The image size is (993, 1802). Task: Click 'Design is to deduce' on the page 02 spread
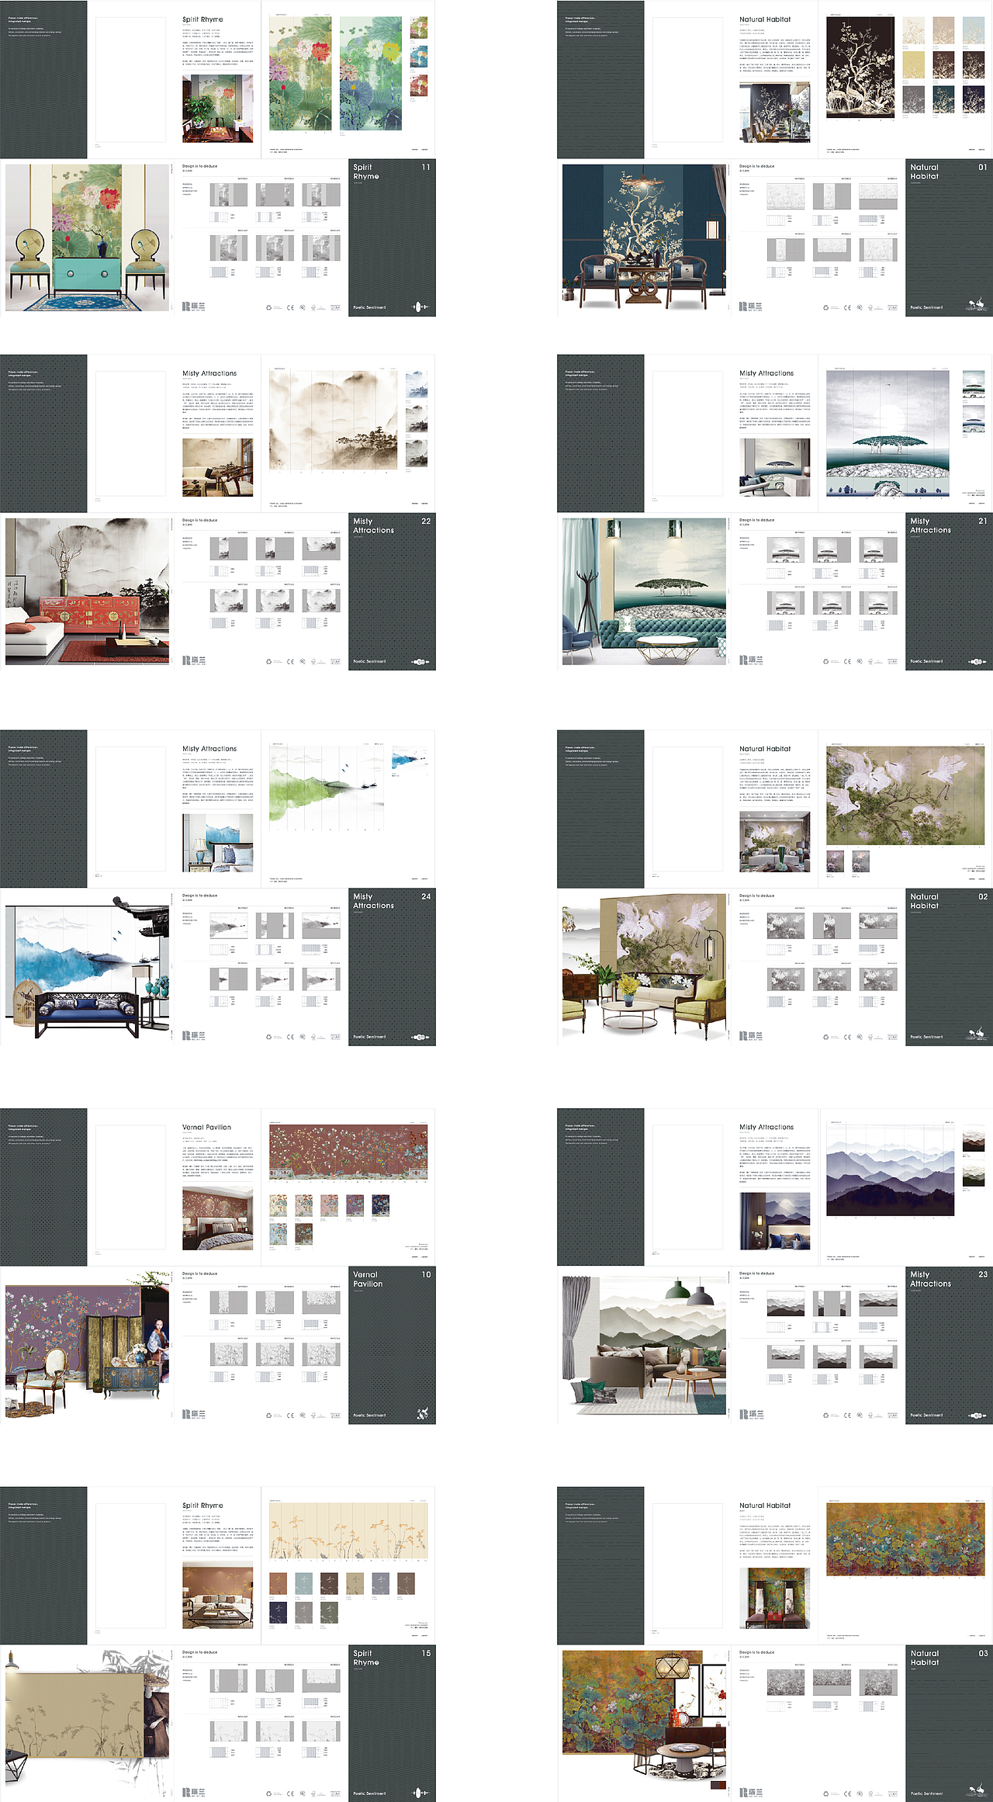(756, 896)
